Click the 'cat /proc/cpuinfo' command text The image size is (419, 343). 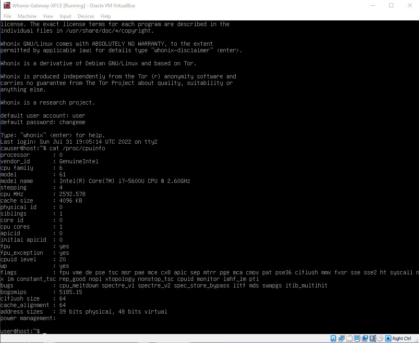pos(77,148)
